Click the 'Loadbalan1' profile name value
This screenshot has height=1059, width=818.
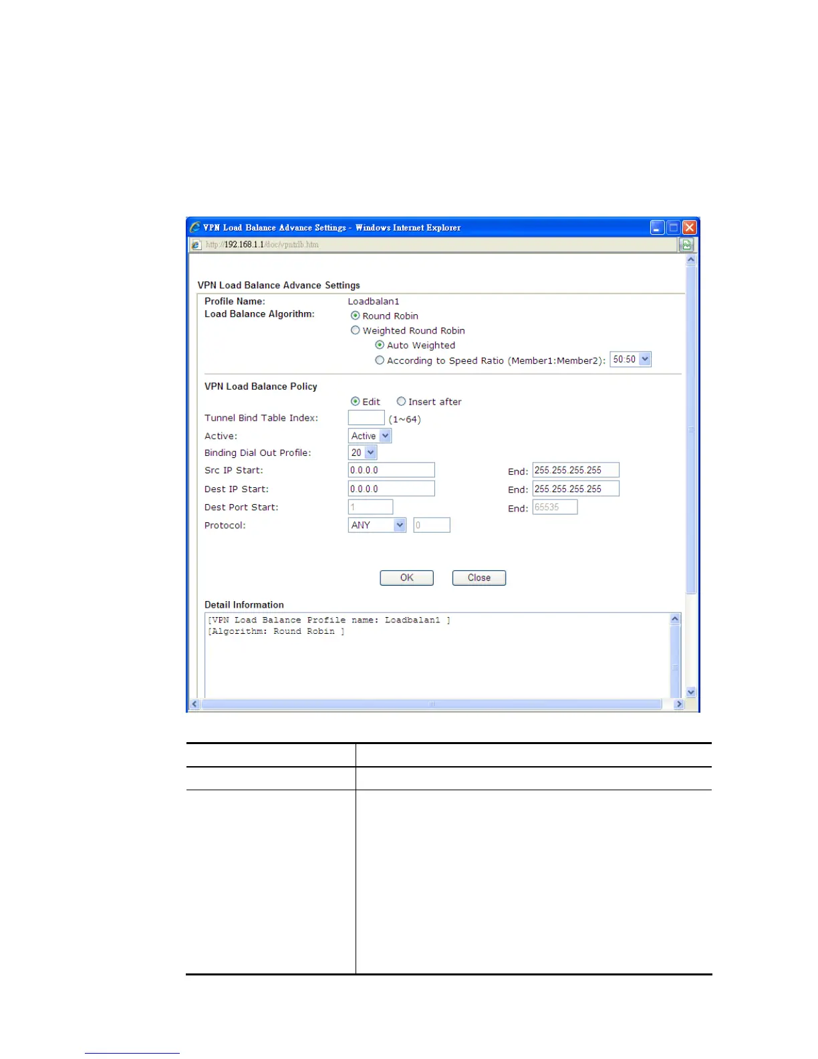pos(374,302)
